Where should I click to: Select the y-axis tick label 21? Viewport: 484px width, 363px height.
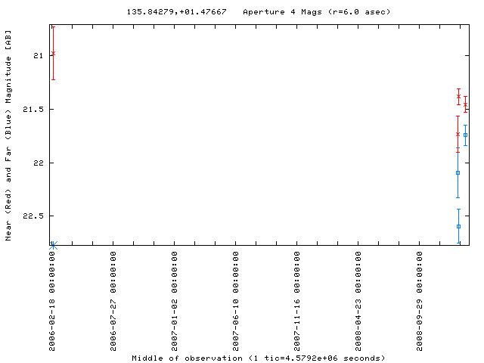click(x=39, y=55)
